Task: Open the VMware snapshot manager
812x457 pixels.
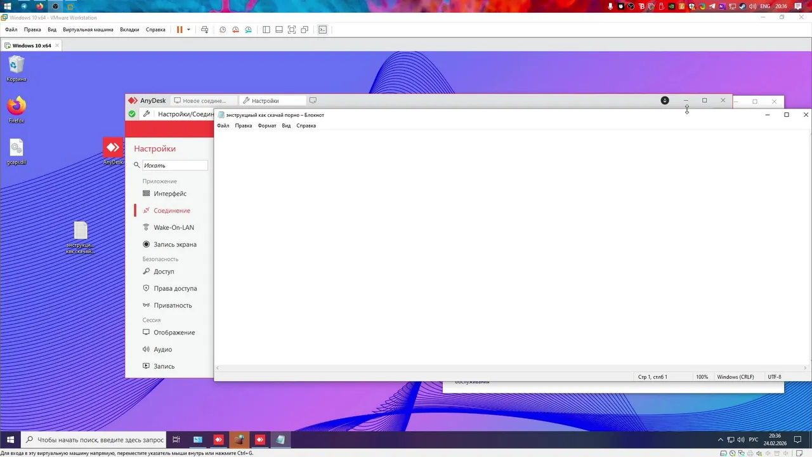Action: click(x=248, y=29)
